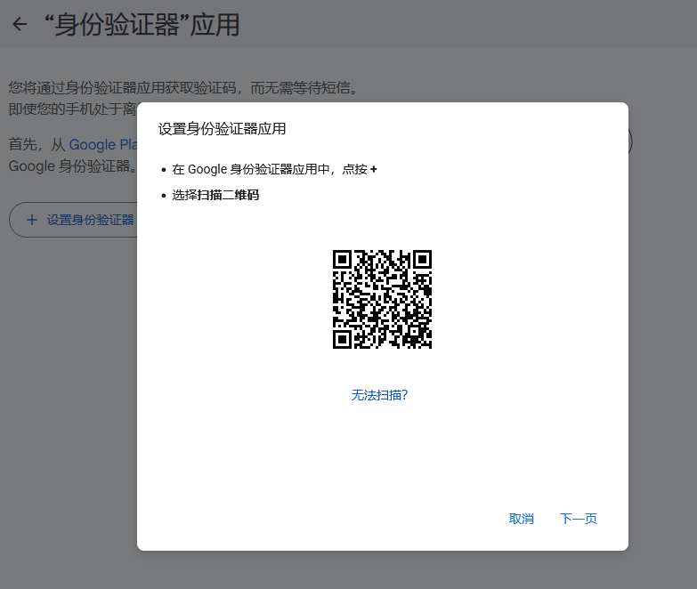Image resolution: width=697 pixels, height=589 pixels.
Task: Click the back arrow icon
Action: point(20,25)
